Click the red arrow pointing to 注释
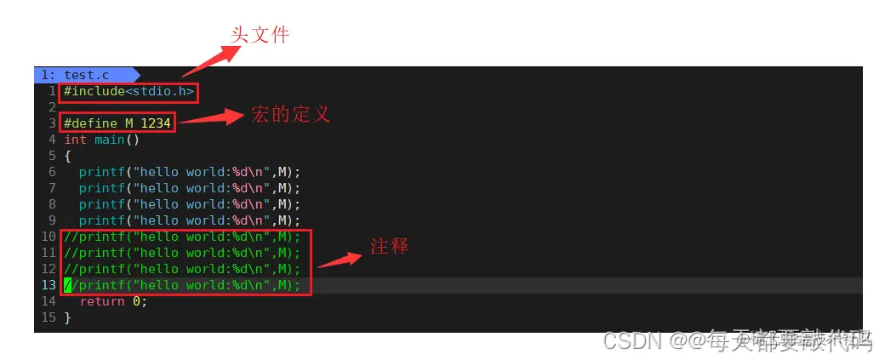This screenshot has width=885, height=360. click(x=340, y=260)
